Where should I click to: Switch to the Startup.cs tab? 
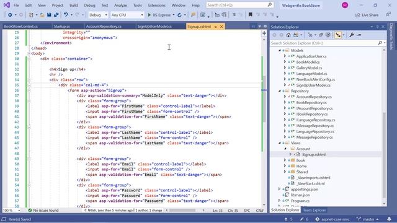pos(62,26)
